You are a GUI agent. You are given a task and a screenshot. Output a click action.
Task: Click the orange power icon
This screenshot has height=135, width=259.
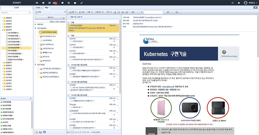(233, 3)
